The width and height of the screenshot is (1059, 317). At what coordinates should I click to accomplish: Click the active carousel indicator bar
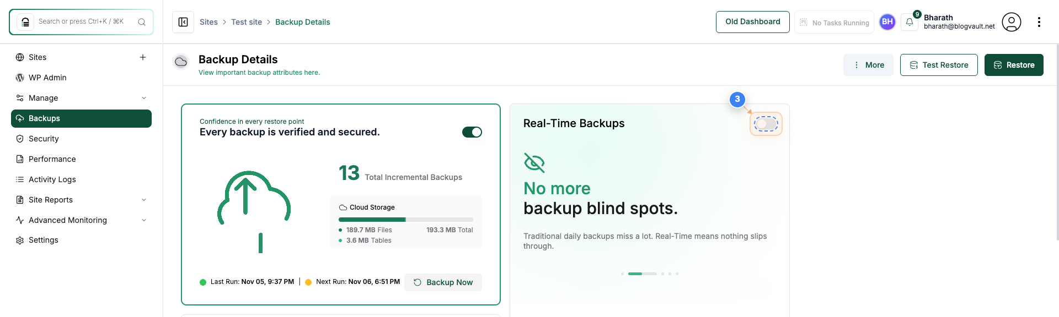tap(642, 274)
